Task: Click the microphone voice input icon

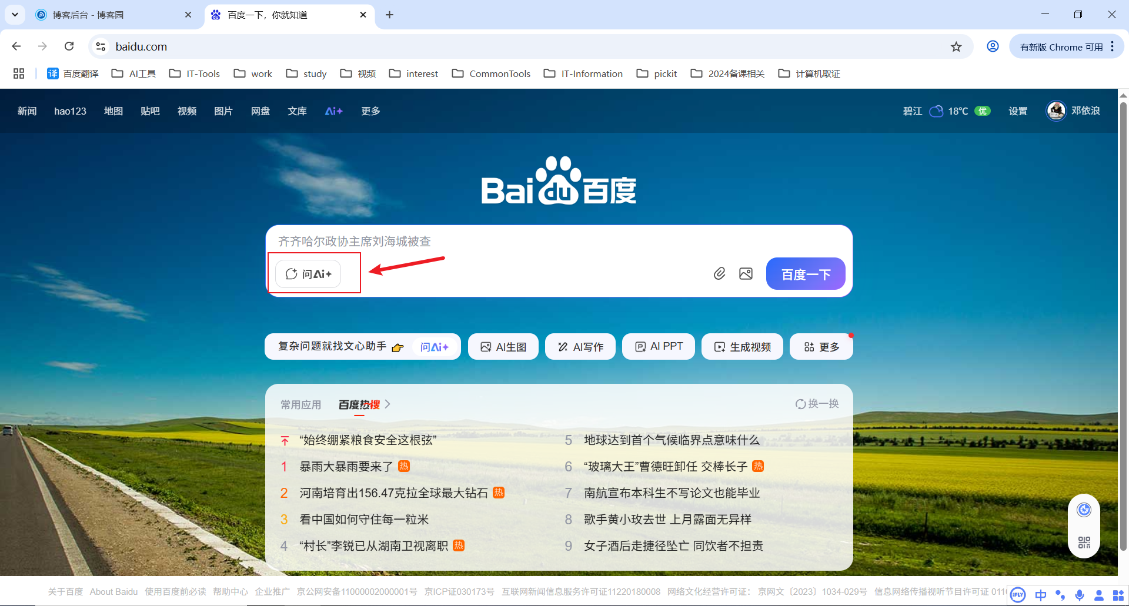Action: [1080, 595]
